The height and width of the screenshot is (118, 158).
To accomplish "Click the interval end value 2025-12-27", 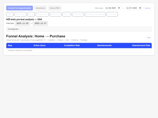I will 40,23.
